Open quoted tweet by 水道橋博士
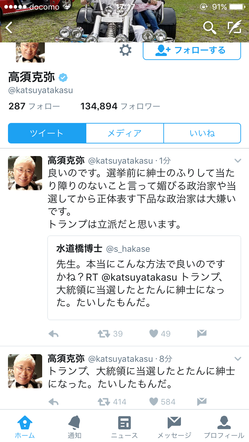The height and width of the screenshot is (442, 249). pos(144,278)
